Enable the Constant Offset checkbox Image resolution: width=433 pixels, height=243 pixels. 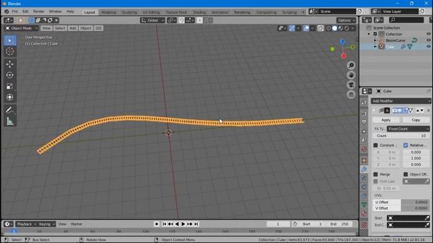[375, 145]
